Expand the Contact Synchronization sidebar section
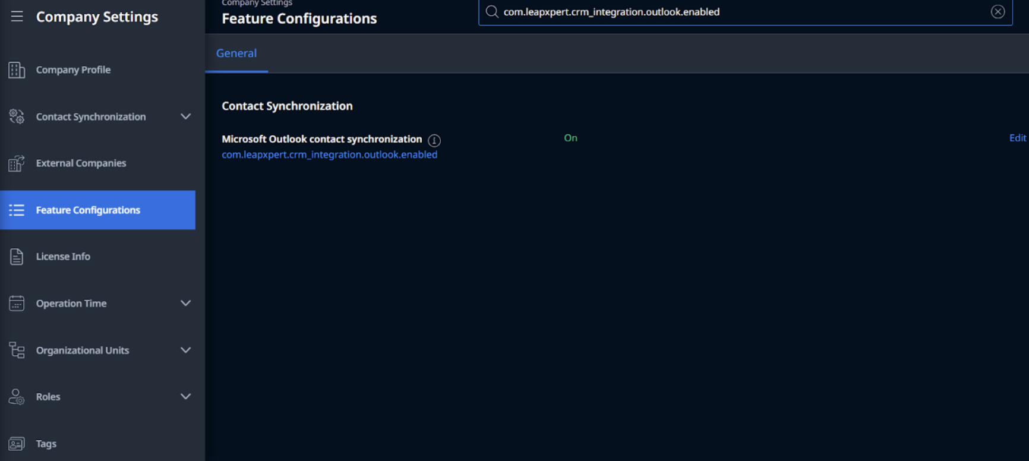The image size is (1029, 461). (186, 116)
